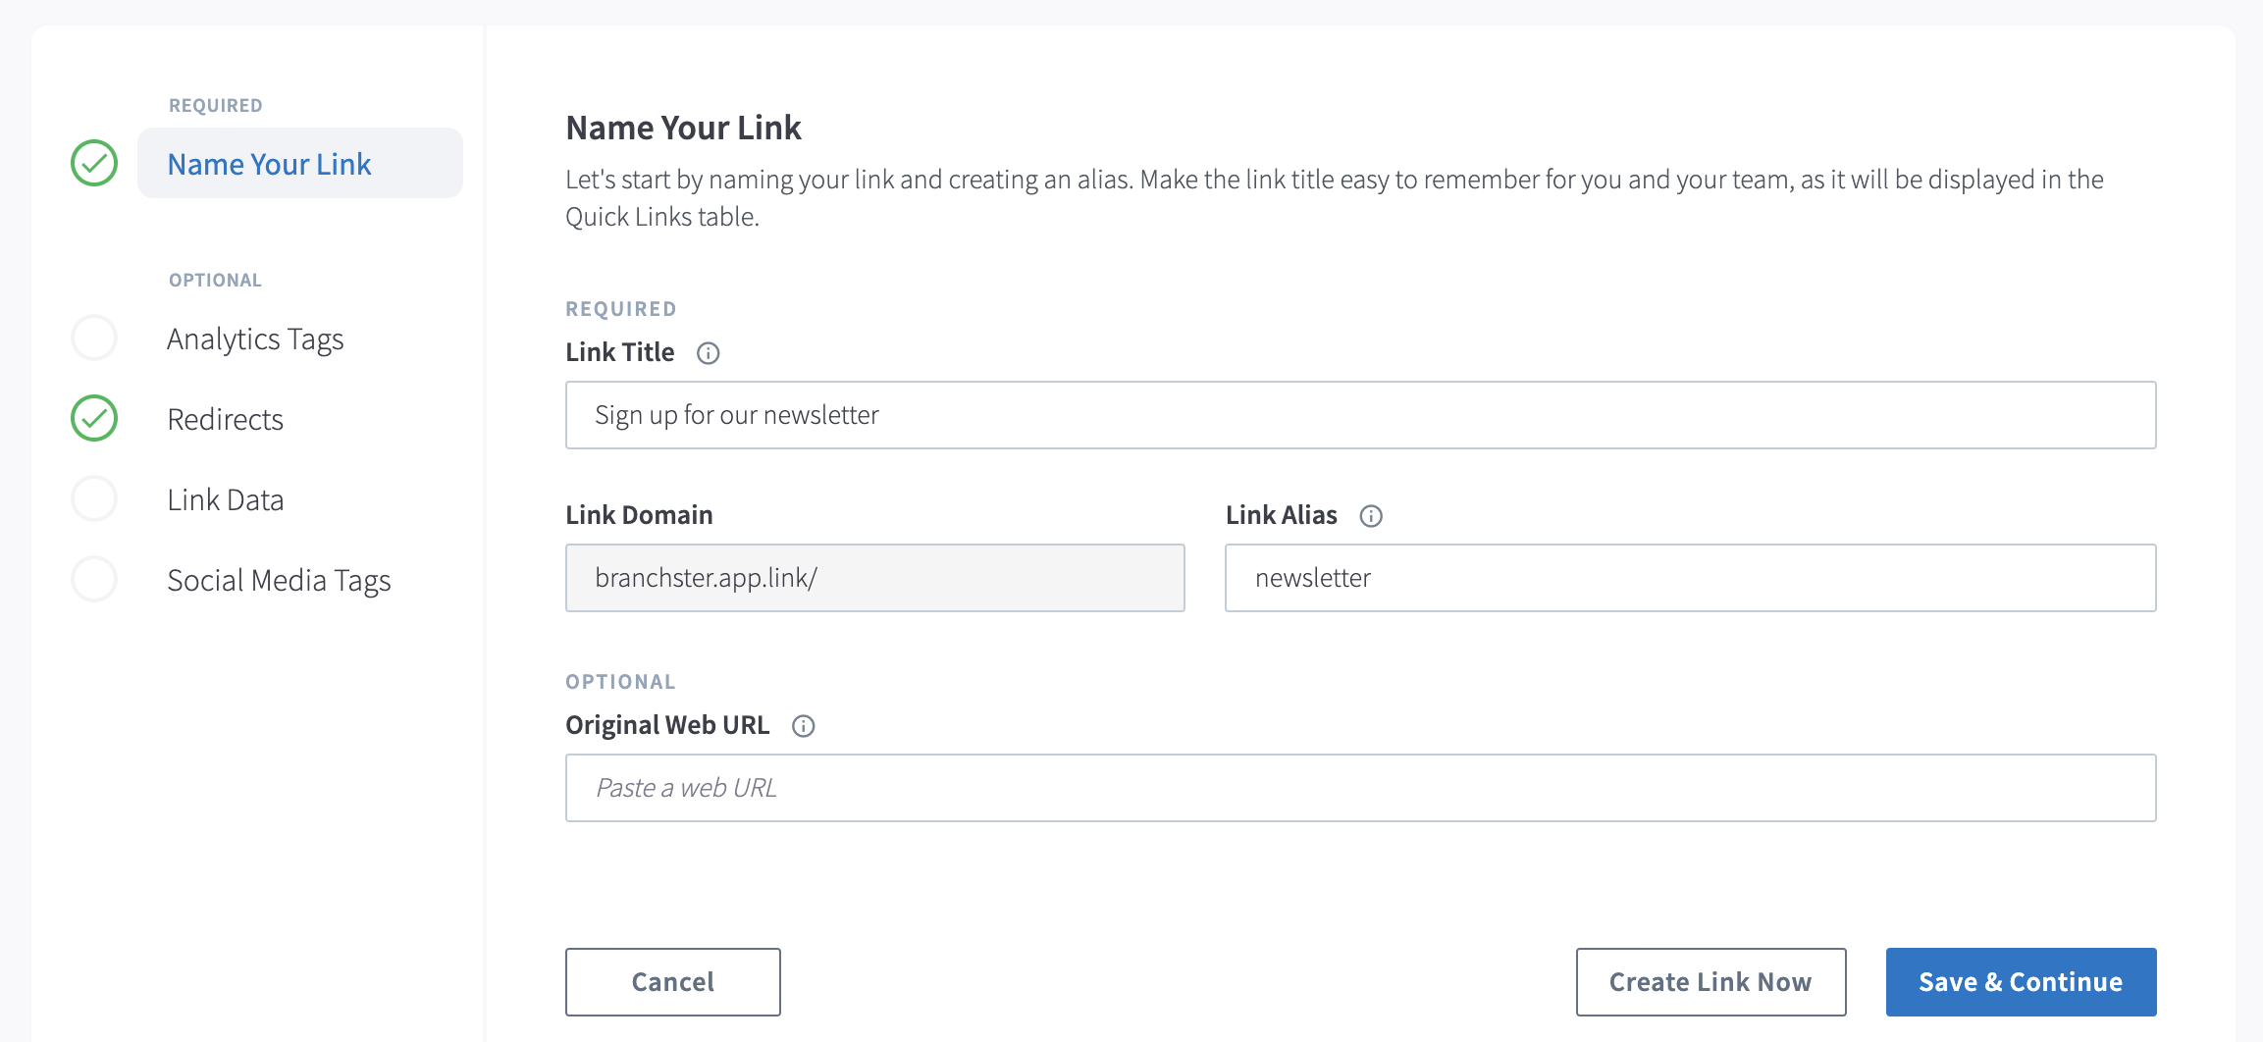Open the Redirects step
This screenshot has height=1042, width=2263.
click(x=225, y=419)
